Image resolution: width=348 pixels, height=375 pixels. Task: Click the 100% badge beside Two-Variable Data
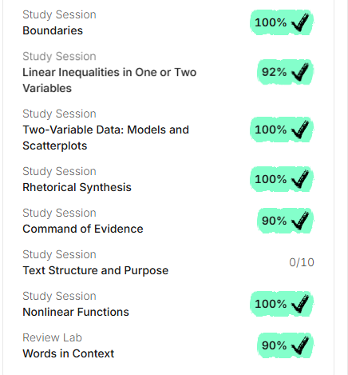point(282,130)
